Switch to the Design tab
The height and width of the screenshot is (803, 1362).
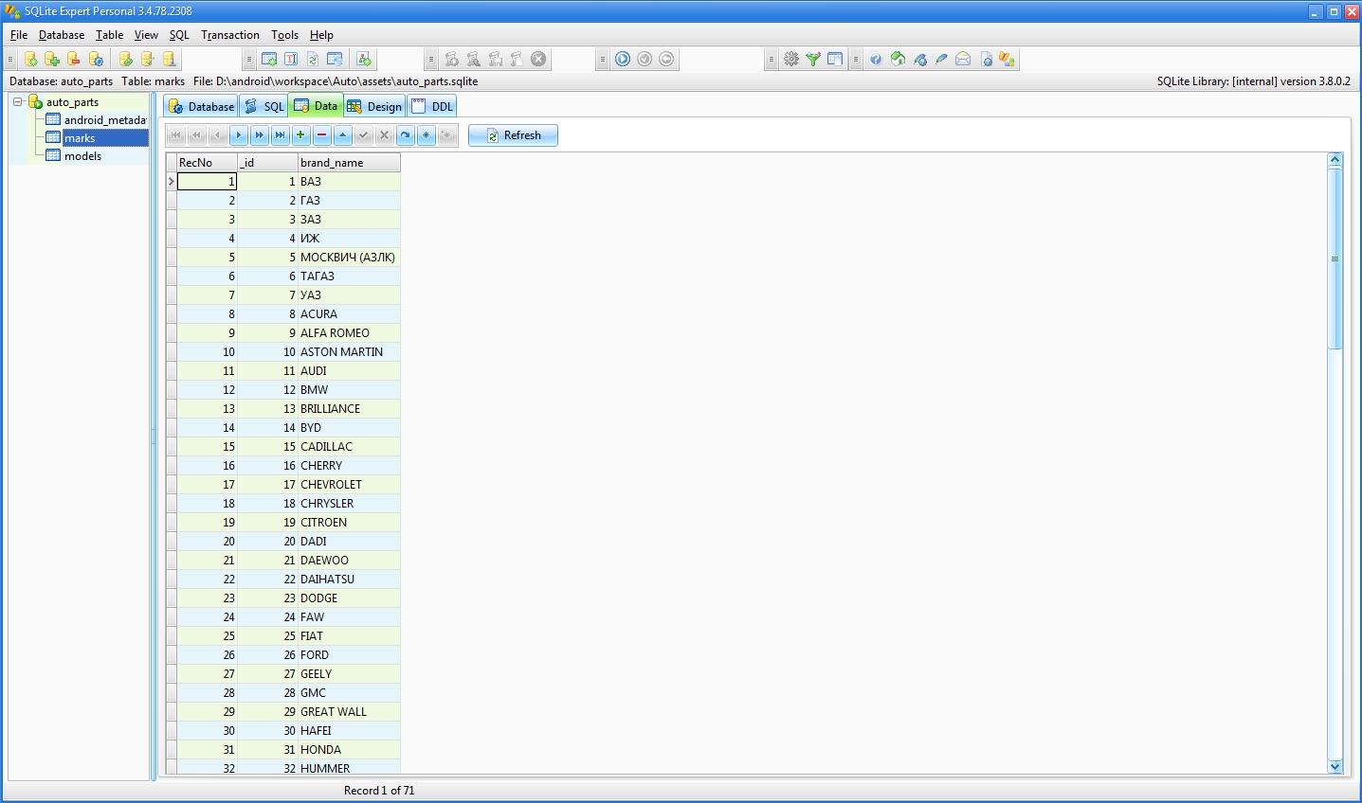[374, 106]
